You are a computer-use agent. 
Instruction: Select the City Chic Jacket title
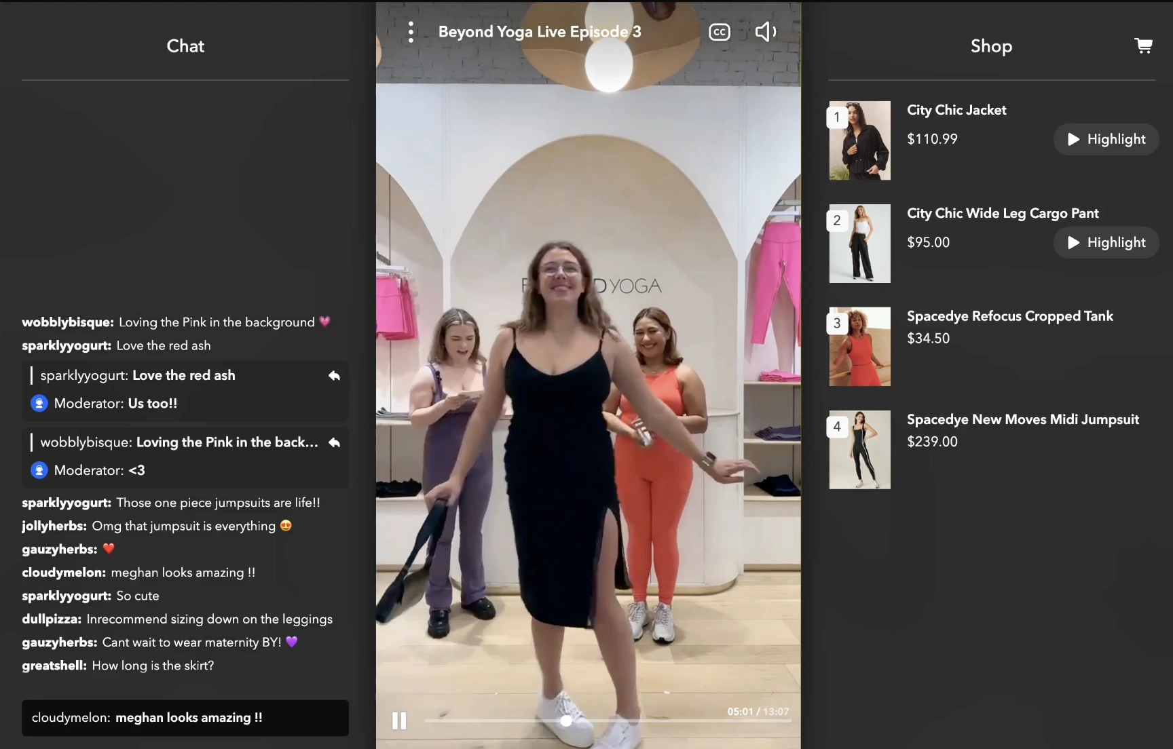tap(956, 110)
